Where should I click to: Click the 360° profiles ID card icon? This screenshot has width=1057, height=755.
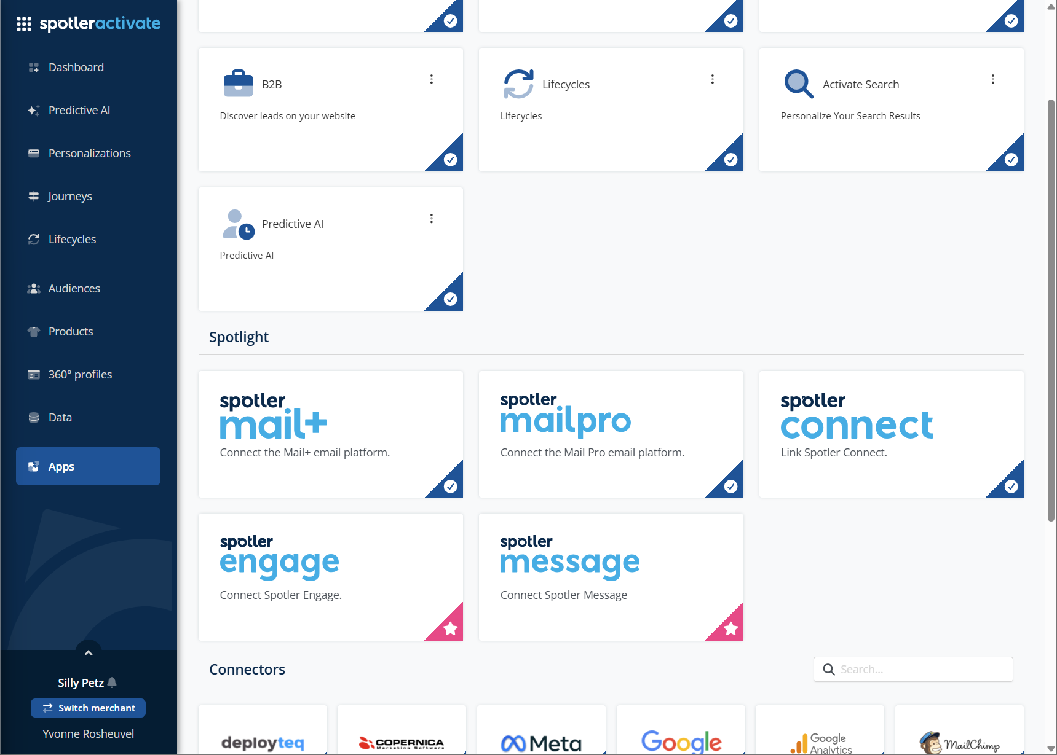pyautogui.click(x=34, y=374)
